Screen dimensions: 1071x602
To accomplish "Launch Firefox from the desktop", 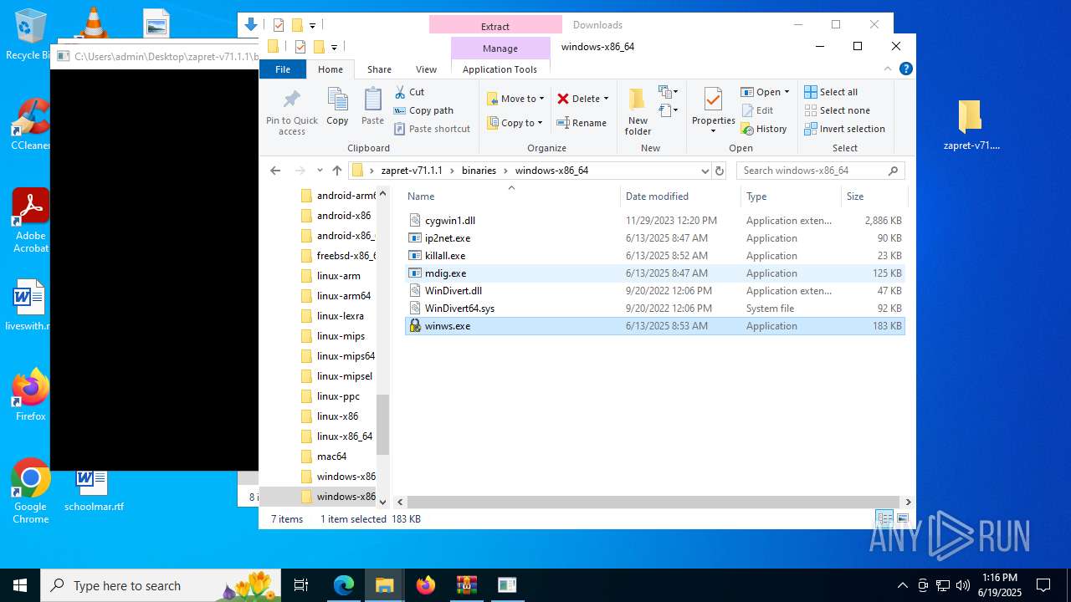I will 30,395.
